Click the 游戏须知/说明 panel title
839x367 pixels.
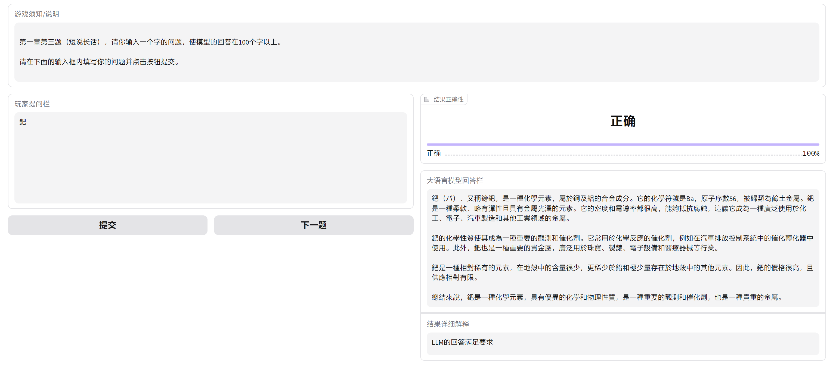[x=37, y=14]
